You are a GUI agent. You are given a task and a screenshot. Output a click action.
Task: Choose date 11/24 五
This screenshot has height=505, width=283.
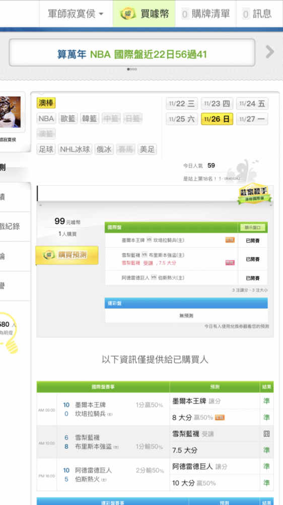[x=252, y=104]
